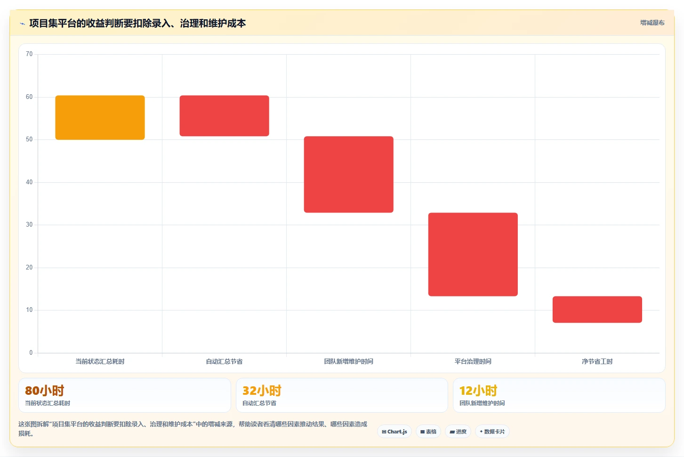Click the y-axis value 60
684x457 pixels.
[x=29, y=97]
